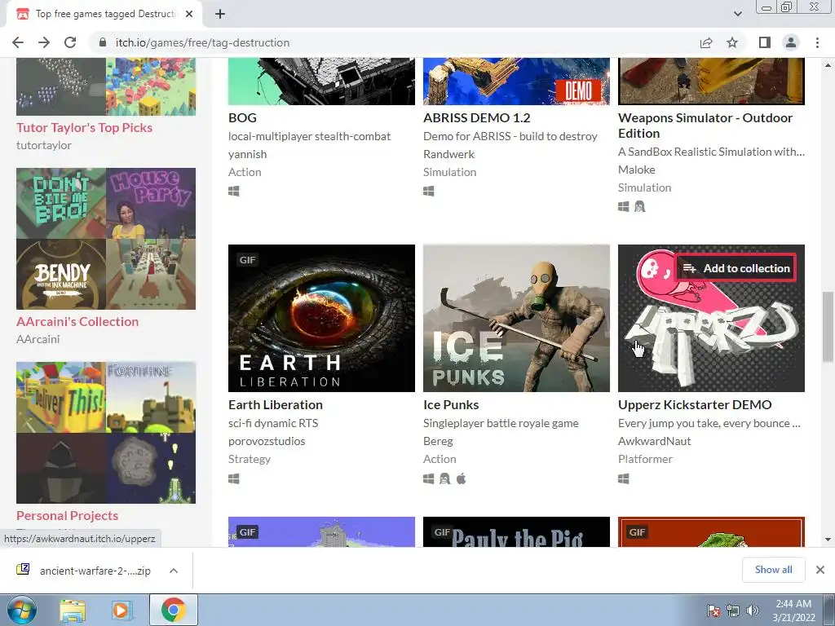The image size is (835, 626).
Task: Click Show all downloads
Action: [773, 570]
